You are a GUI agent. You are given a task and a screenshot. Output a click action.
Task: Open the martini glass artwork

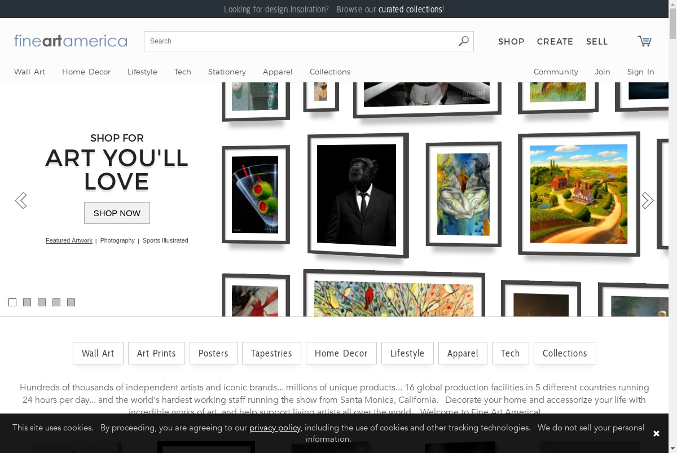pos(256,195)
